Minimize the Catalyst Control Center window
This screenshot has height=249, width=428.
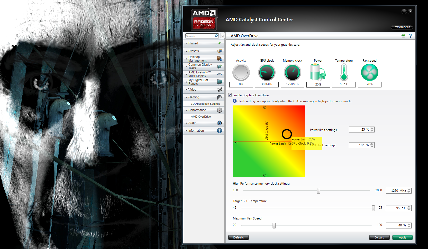tap(404, 11)
